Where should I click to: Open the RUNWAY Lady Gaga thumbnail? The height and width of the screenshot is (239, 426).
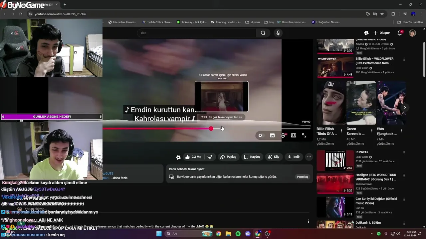pos(335,160)
